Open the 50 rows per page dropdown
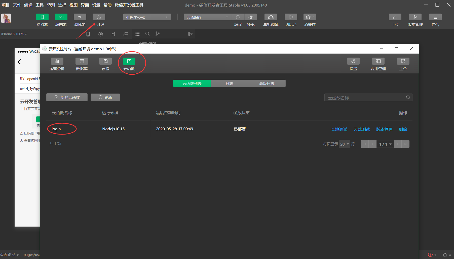This screenshot has width=454, height=259. click(344, 144)
